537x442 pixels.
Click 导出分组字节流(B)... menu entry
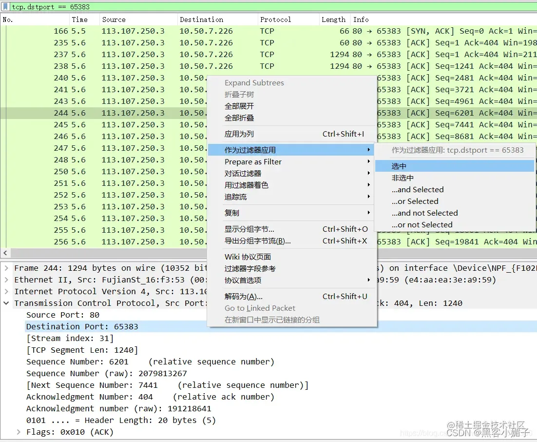[292, 241]
